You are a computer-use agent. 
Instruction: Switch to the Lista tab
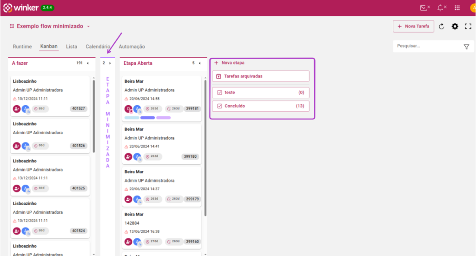click(72, 47)
